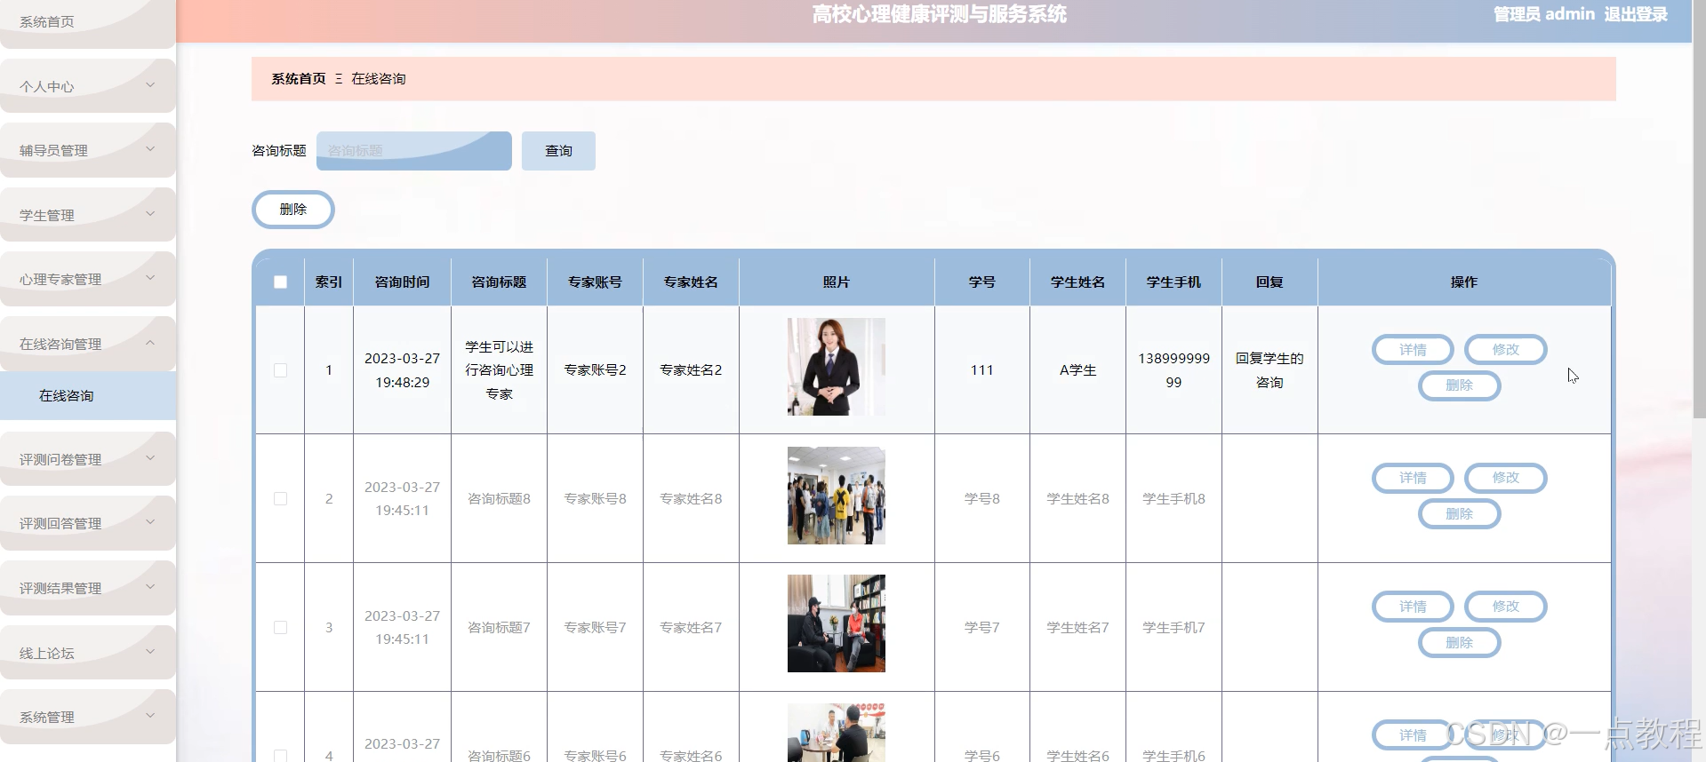Image resolution: width=1706 pixels, height=762 pixels.
Task: Click 删除 for the 咨询标题8 row
Action: 1459,514
